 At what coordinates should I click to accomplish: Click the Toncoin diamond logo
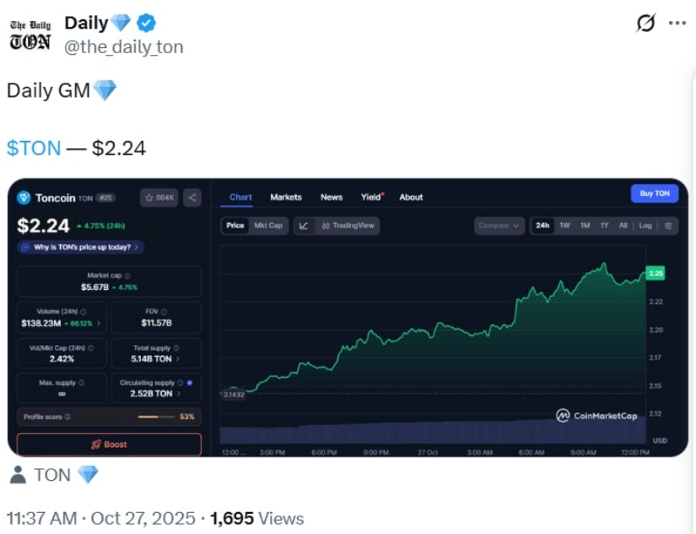tap(24, 197)
